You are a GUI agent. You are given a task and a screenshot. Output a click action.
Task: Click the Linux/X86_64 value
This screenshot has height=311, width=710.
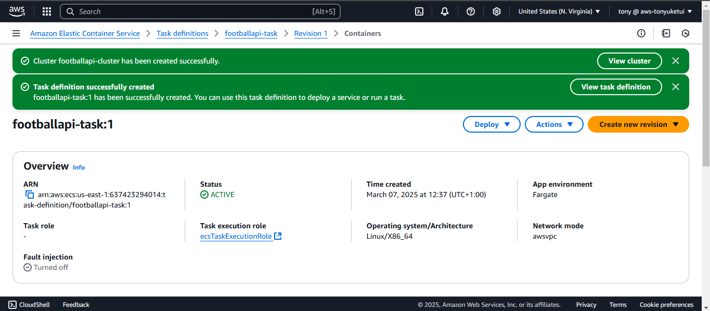(x=390, y=236)
